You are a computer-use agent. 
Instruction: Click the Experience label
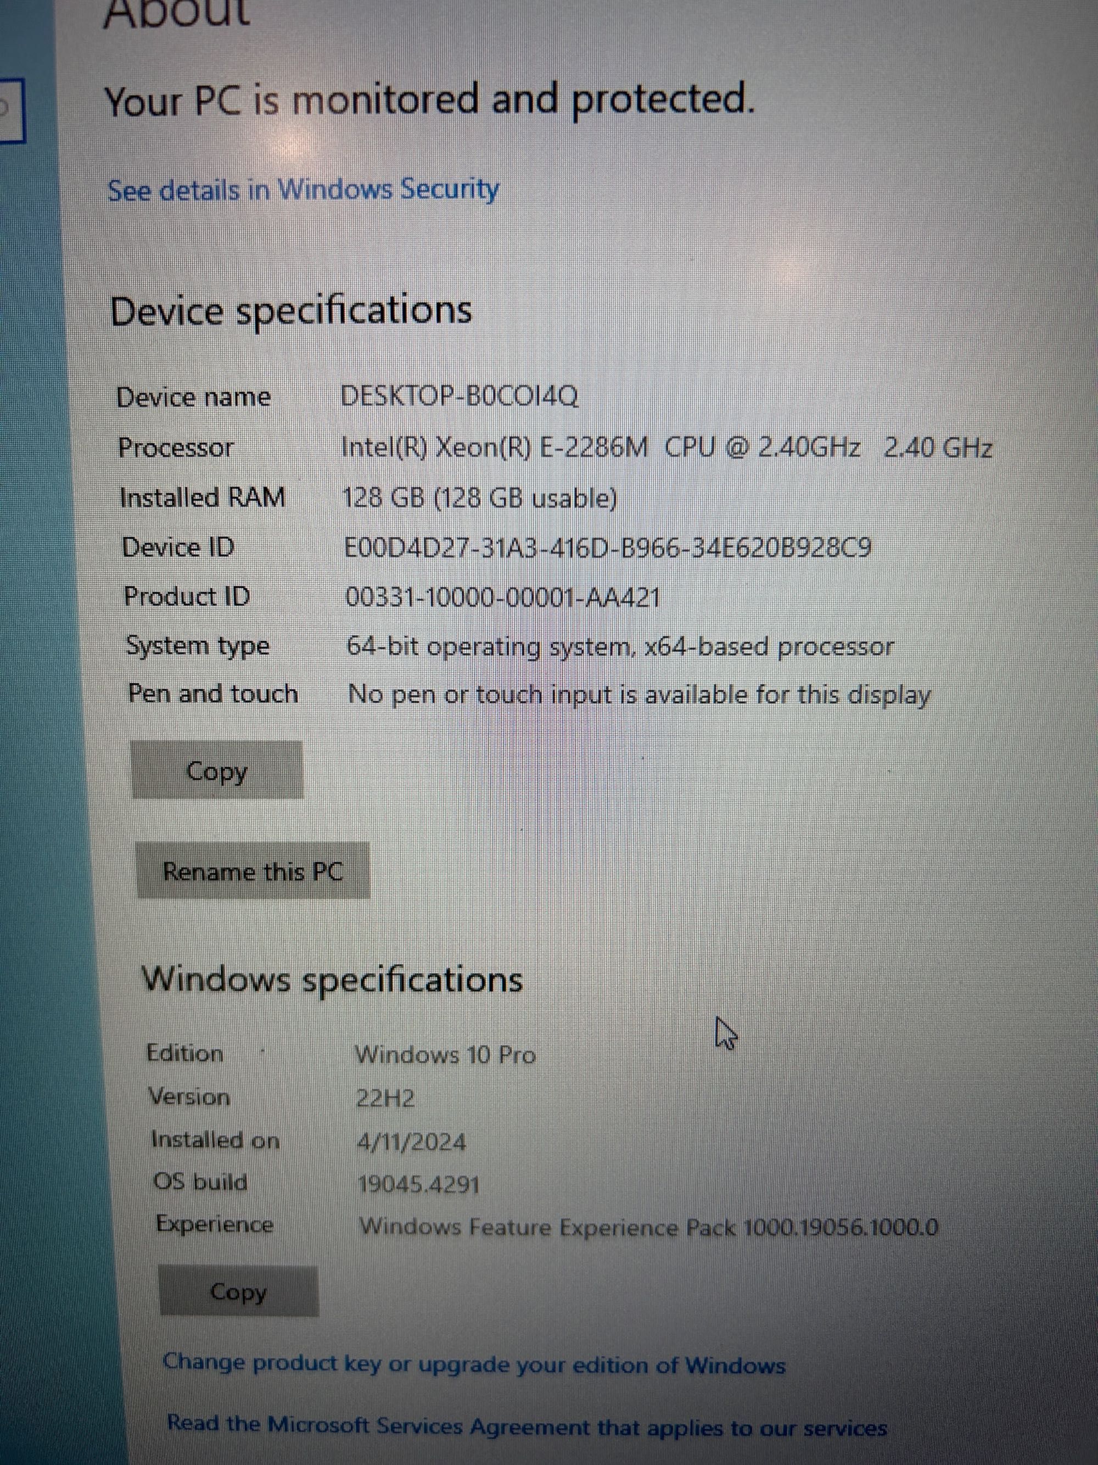tap(215, 1224)
